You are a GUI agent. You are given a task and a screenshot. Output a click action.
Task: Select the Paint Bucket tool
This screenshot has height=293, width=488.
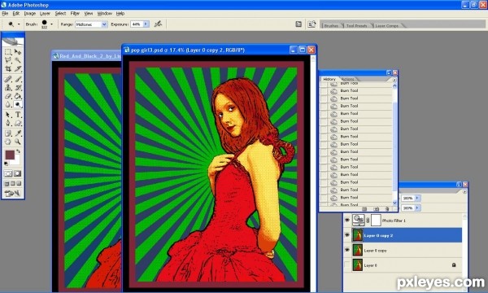click(x=18, y=96)
